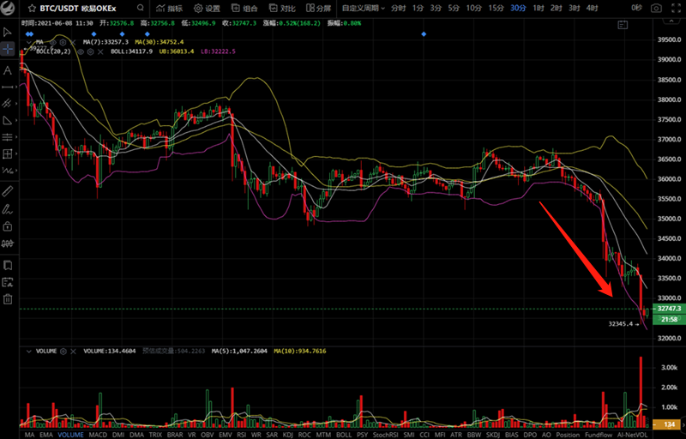Collapse the VOLUME panel chevron
Image resolution: width=686 pixels, height=439 pixels.
29,351
